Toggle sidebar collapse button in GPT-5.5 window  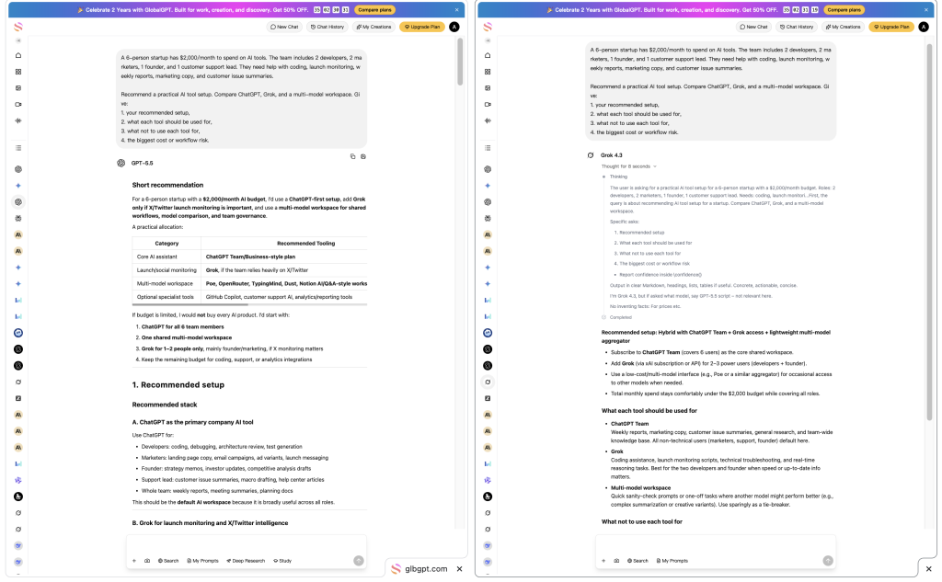click(x=18, y=40)
